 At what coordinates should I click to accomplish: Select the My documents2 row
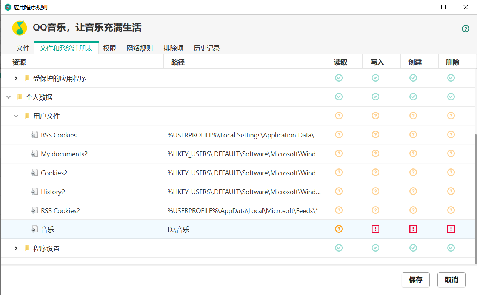tap(64, 154)
